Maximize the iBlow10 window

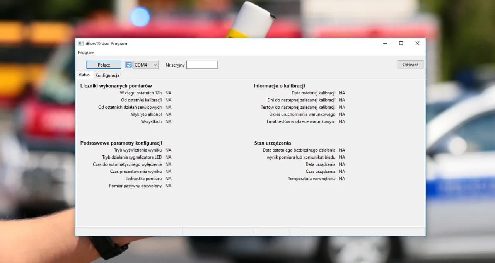click(x=401, y=43)
